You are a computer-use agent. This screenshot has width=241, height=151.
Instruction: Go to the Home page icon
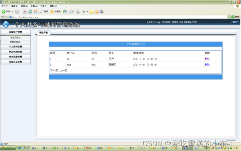[x=36, y=12]
